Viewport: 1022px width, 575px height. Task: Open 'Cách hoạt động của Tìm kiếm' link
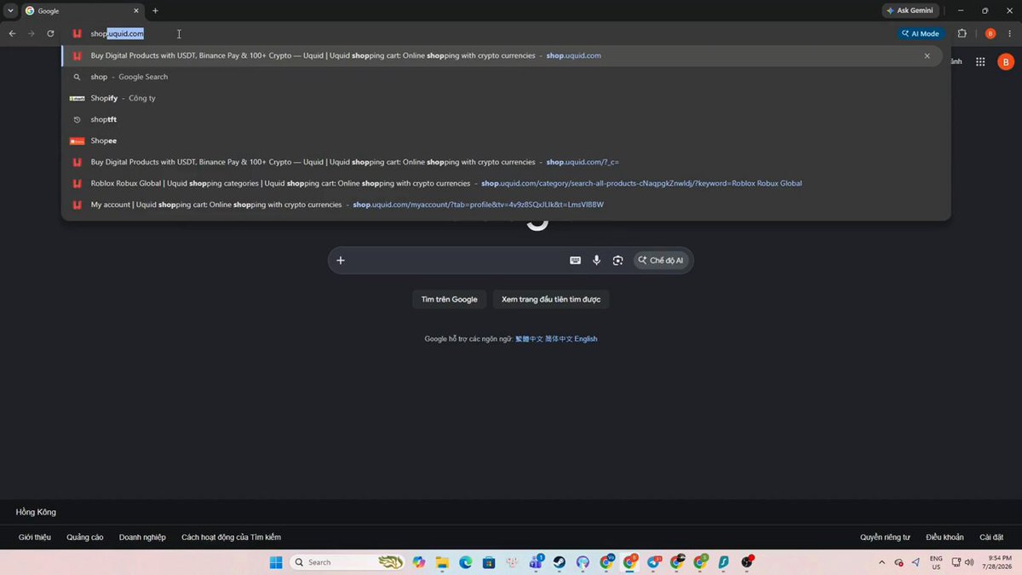pyautogui.click(x=231, y=538)
